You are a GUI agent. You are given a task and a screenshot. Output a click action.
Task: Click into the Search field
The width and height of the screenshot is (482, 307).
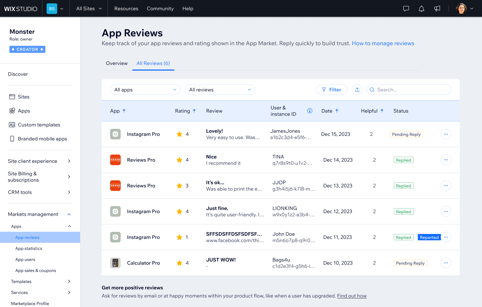(409, 90)
